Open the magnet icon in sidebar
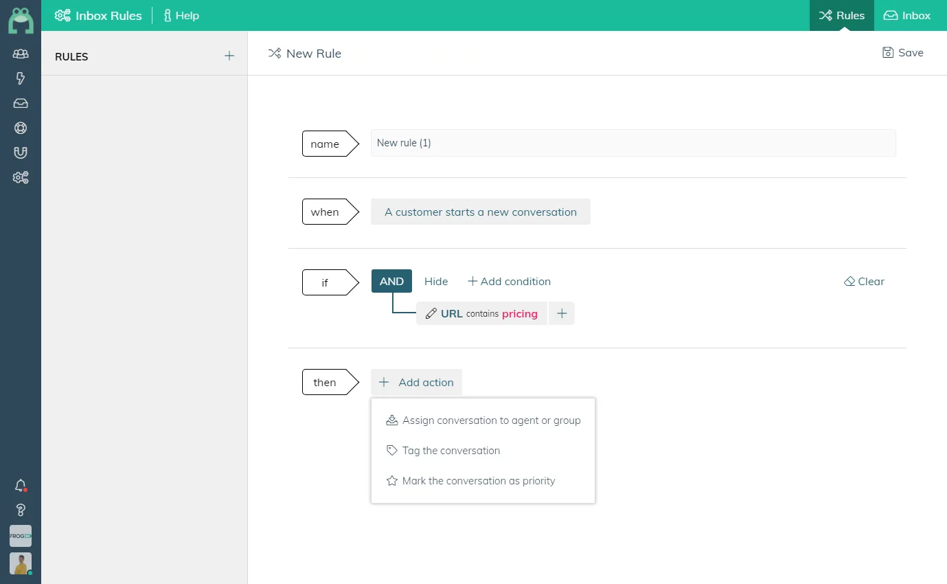Image resolution: width=947 pixels, height=584 pixels. (21, 153)
